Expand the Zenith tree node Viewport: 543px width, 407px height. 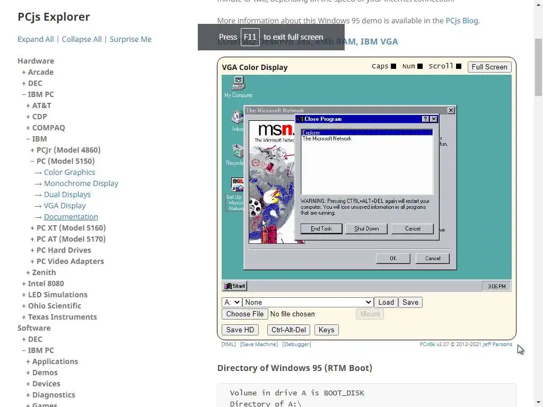[x=41, y=272]
